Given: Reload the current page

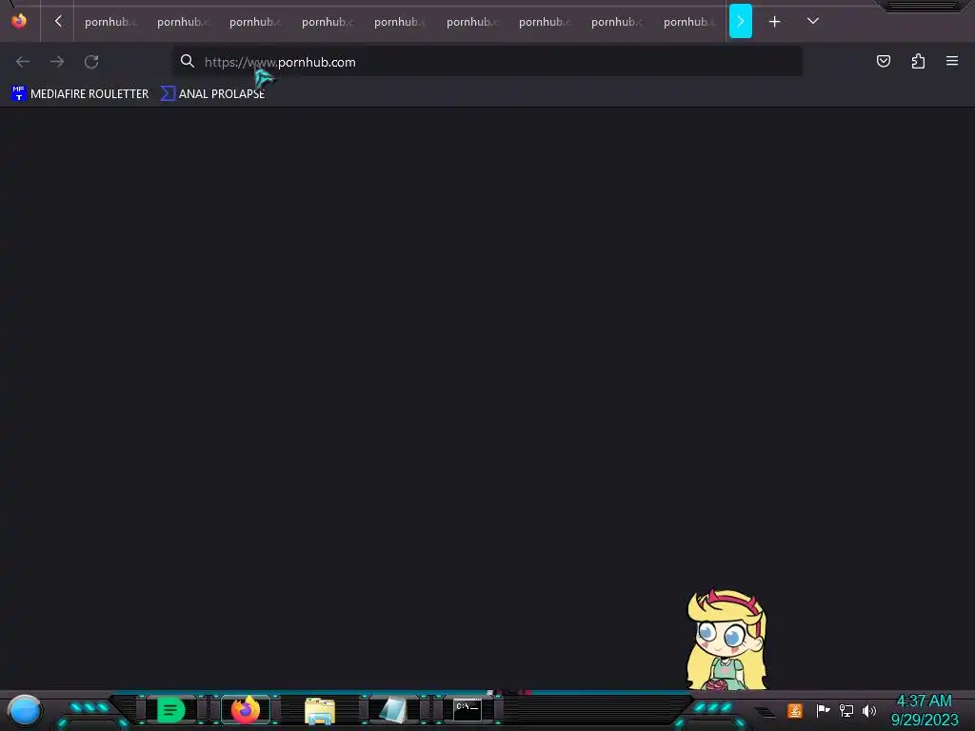Looking at the screenshot, I should coord(91,62).
